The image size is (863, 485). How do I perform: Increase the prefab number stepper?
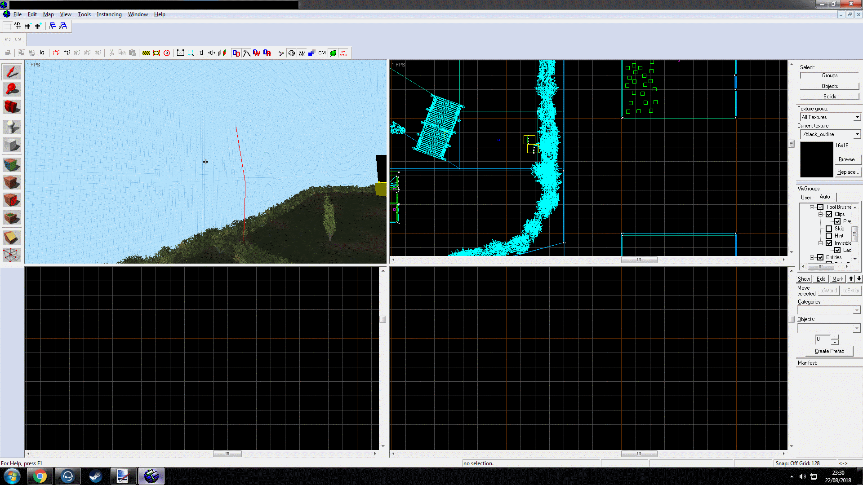click(835, 337)
